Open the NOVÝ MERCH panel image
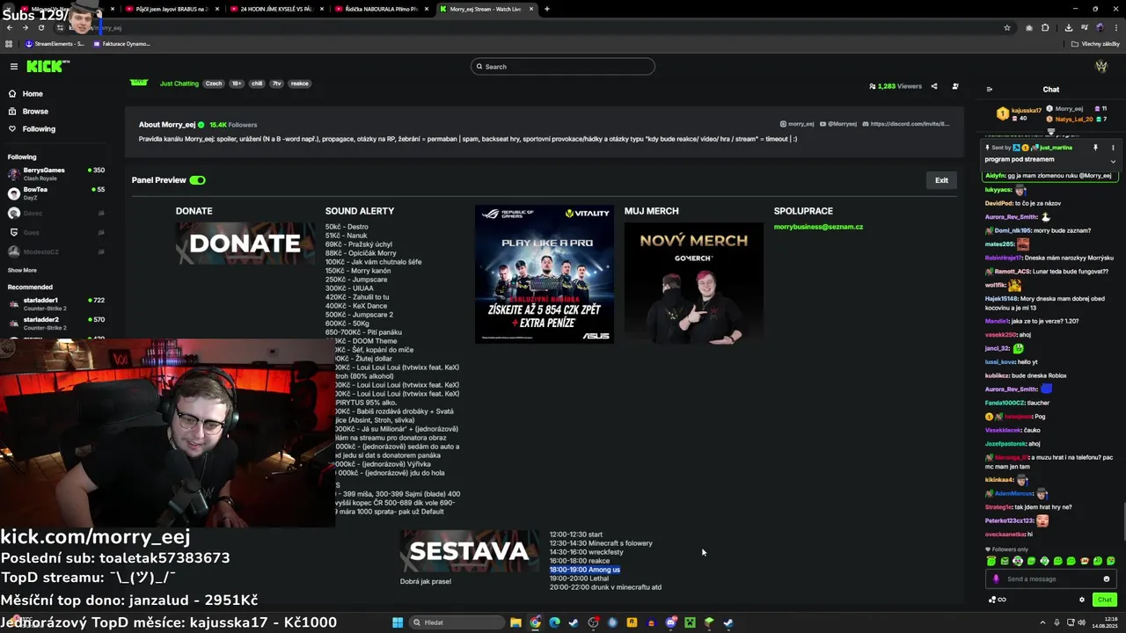Screen dimensions: 1126x633 694,283
